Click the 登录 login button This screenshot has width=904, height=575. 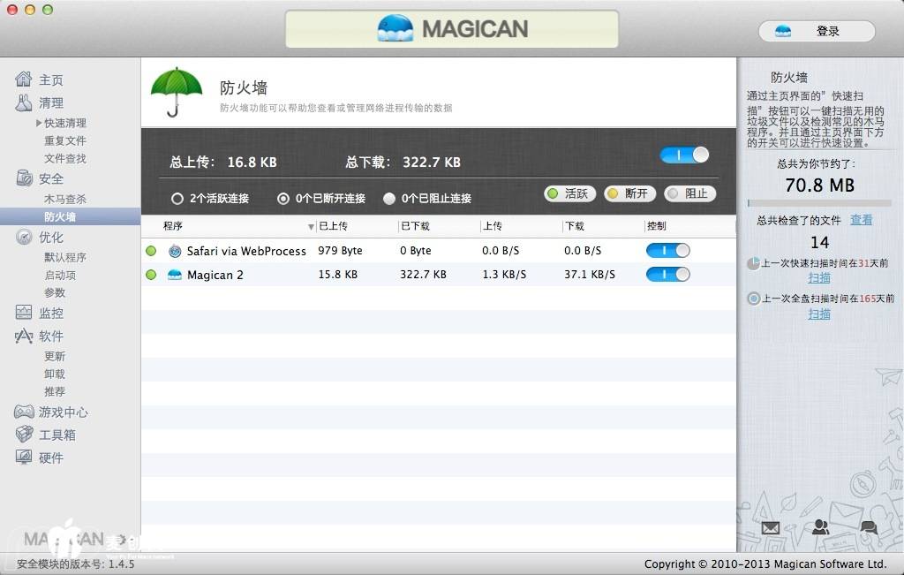817,31
